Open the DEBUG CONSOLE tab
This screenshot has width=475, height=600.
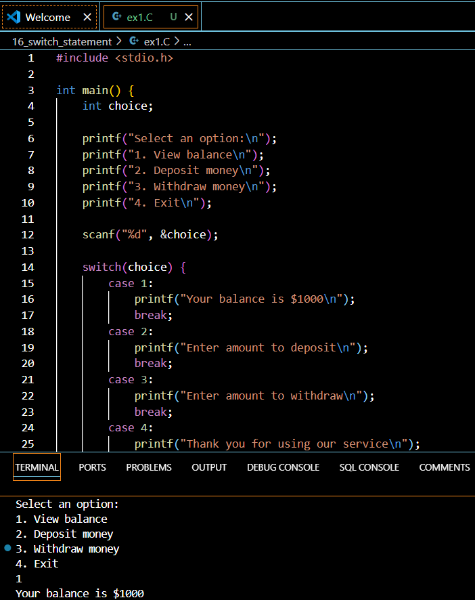tap(283, 467)
